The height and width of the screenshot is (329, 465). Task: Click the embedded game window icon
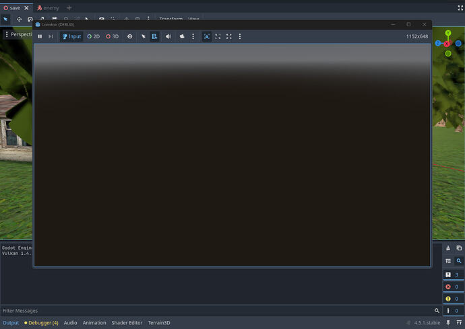pos(207,36)
